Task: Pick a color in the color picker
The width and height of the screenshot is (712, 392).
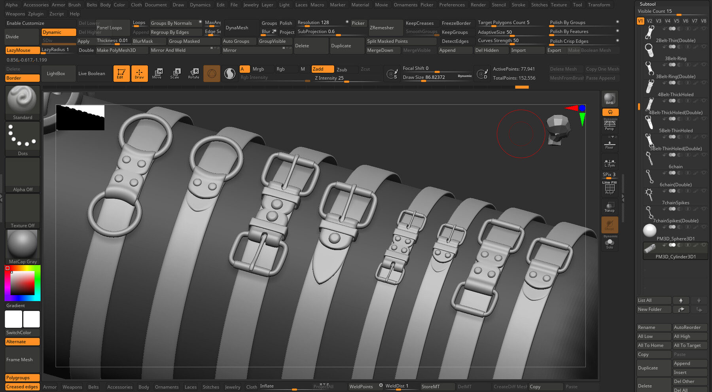Action: [x=23, y=283]
